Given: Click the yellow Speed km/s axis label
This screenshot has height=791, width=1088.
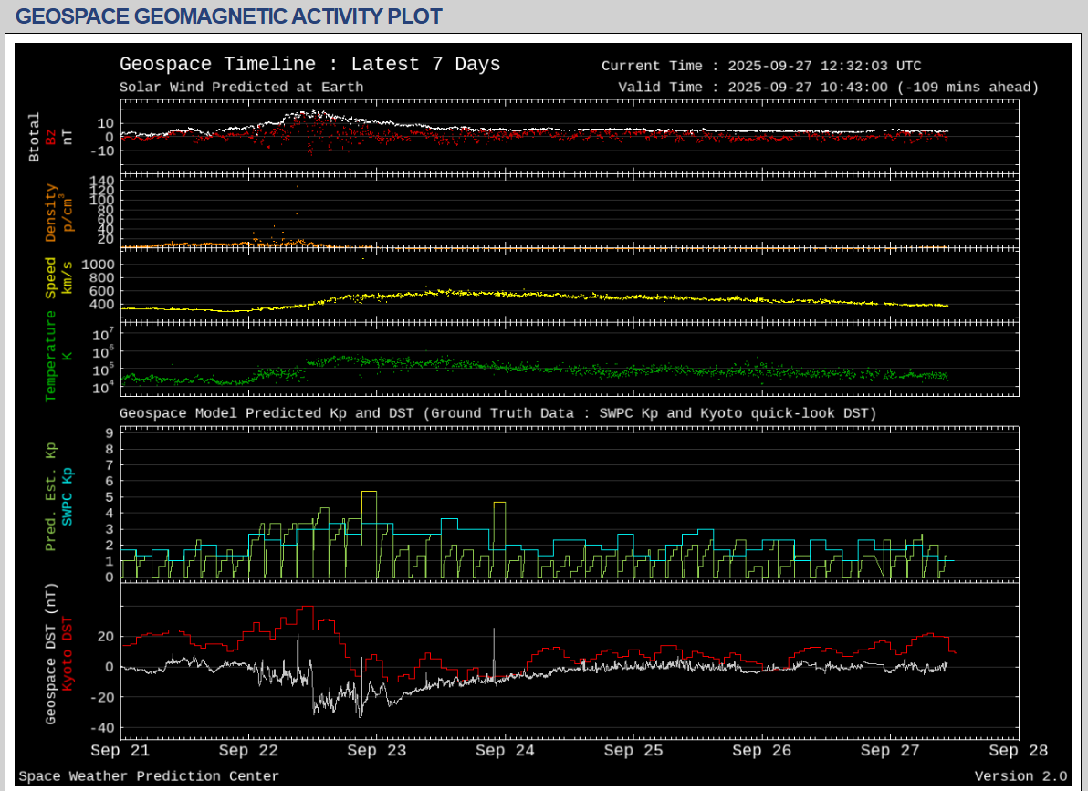Looking at the screenshot, I should click(51, 277).
